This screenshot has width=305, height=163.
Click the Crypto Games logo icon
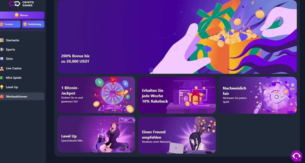[14, 3]
